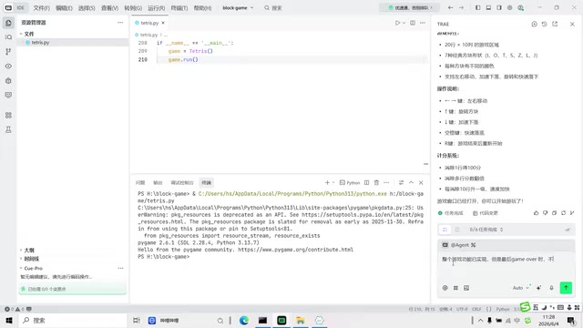Open settings gear in title bar
The height and width of the screenshot is (328, 583).
click(x=510, y=8)
